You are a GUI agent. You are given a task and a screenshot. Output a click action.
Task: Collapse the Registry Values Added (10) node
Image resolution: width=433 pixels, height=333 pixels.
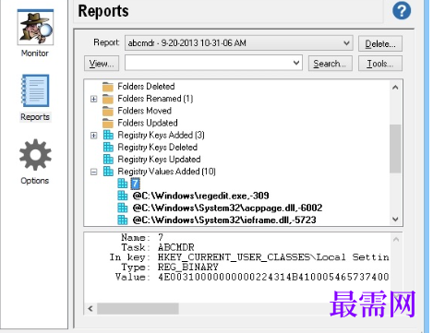(94, 172)
